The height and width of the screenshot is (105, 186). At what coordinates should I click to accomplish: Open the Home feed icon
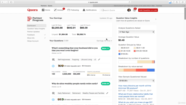[43, 10]
